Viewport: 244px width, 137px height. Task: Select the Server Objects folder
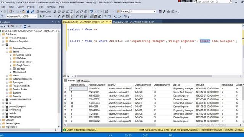[x=13, y=123]
